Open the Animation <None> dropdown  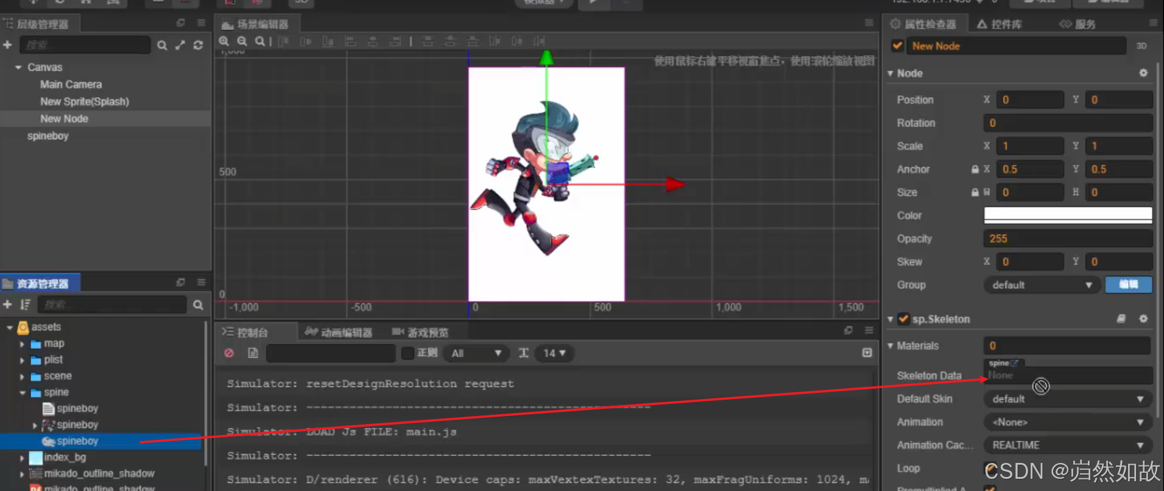tap(1068, 422)
